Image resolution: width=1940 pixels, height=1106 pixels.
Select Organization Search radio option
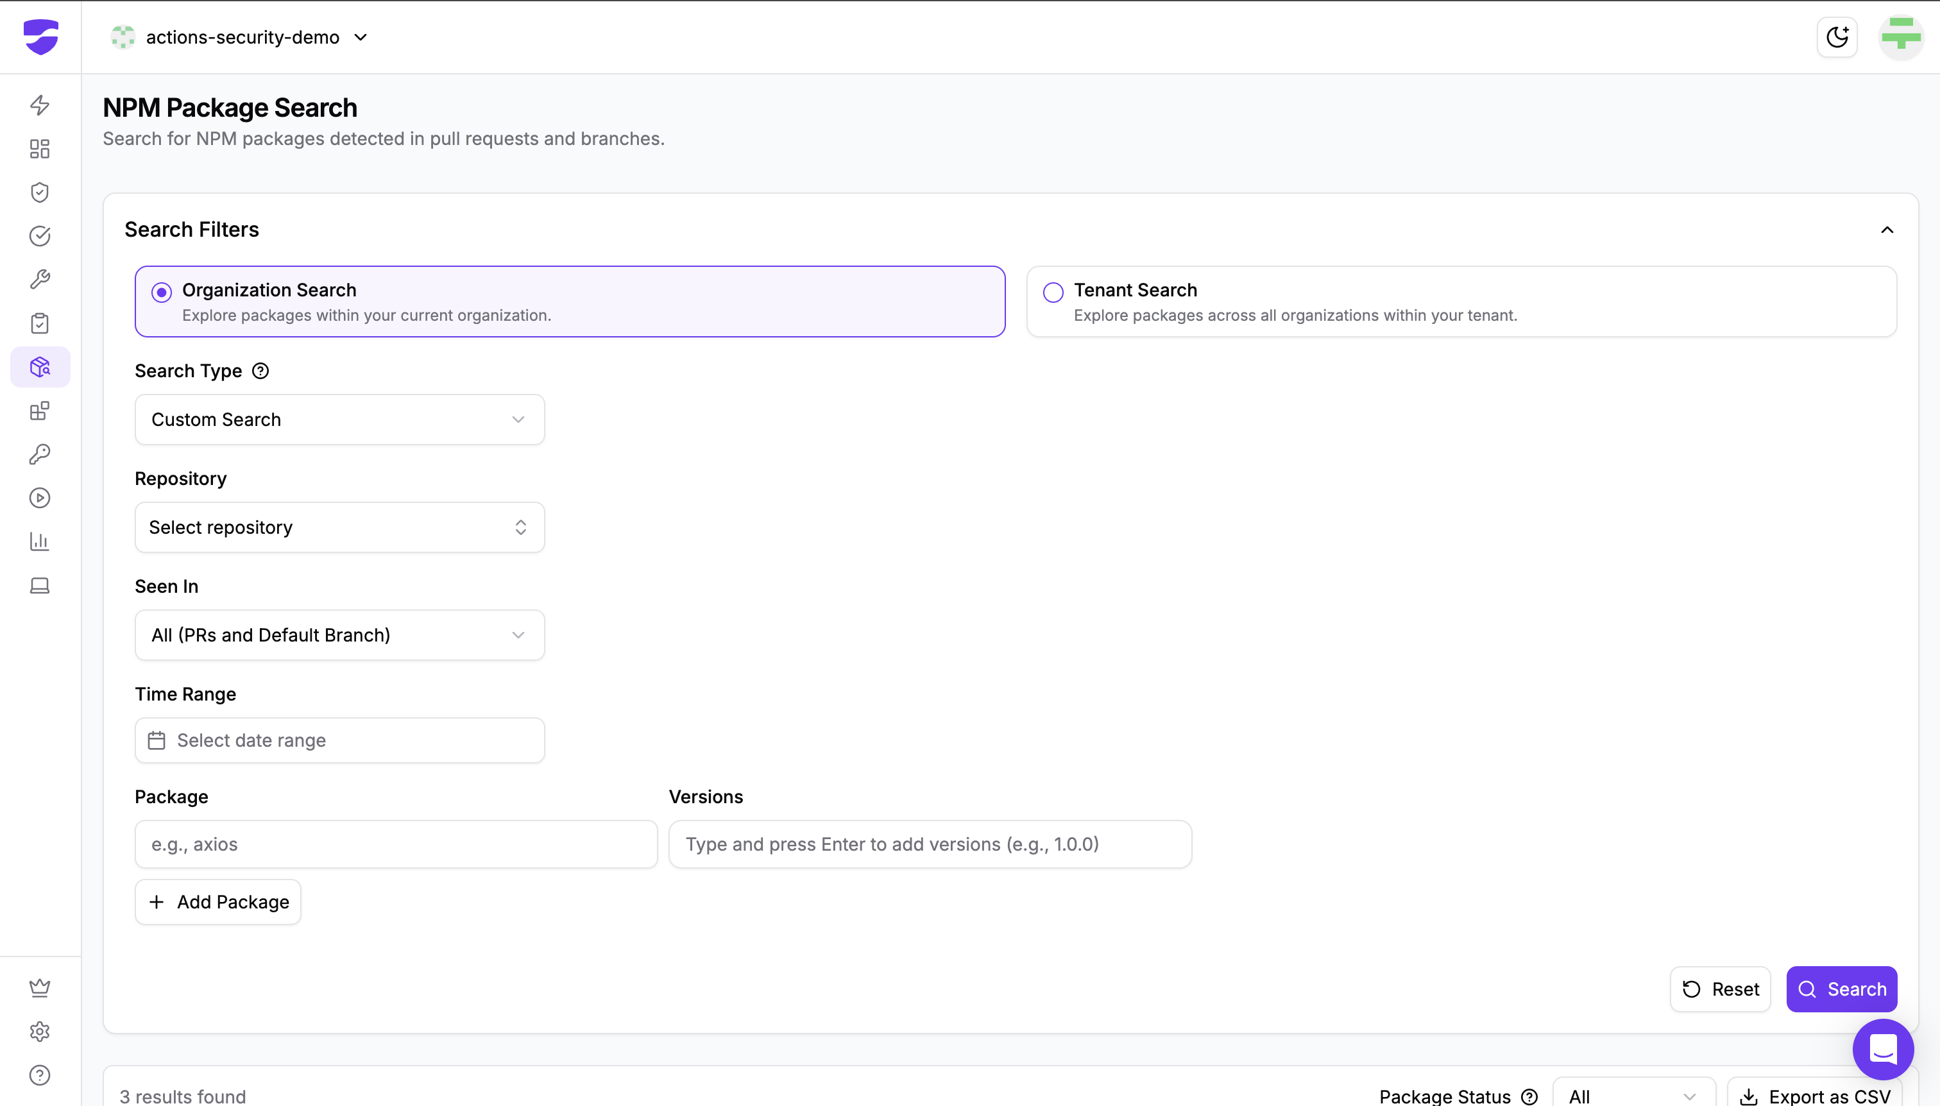pos(162,293)
